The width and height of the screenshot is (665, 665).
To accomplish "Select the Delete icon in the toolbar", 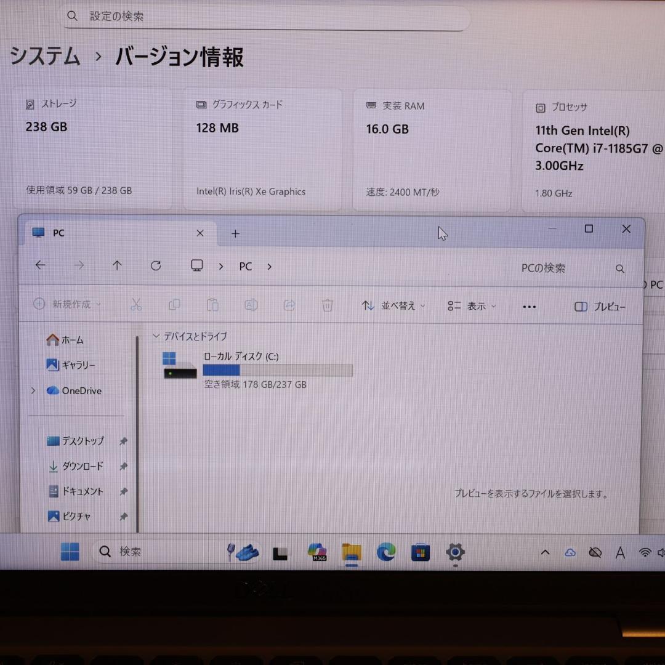I will [x=327, y=305].
